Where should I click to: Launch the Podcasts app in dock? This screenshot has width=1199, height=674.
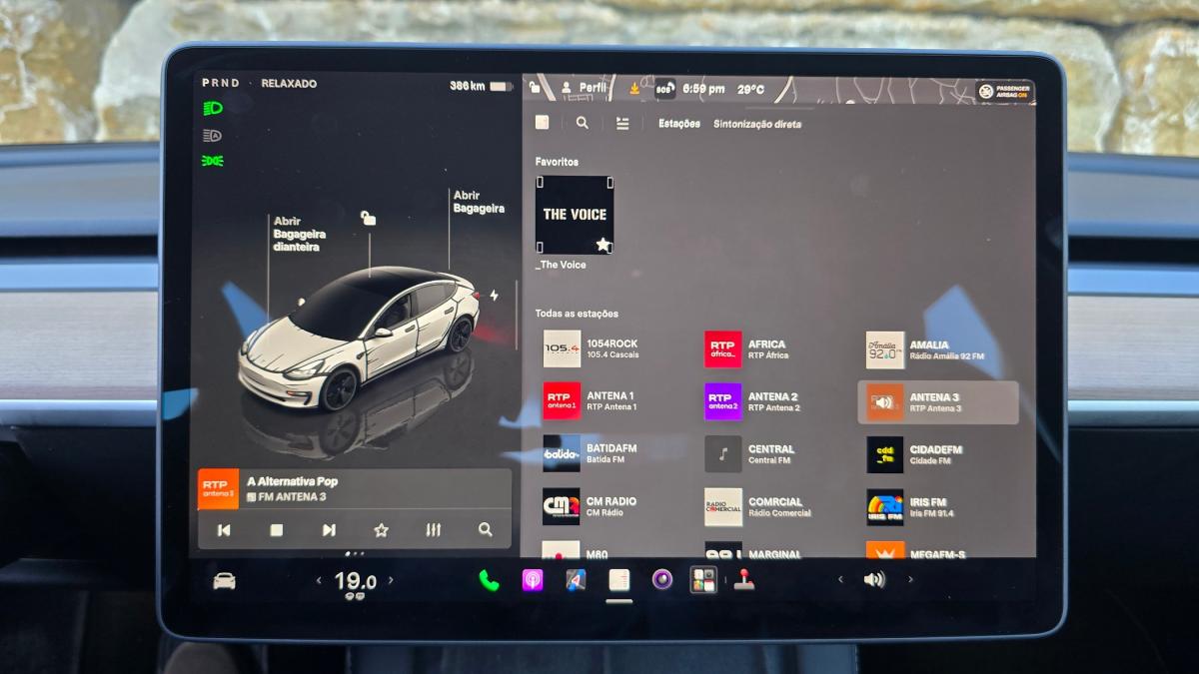click(533, 580)
